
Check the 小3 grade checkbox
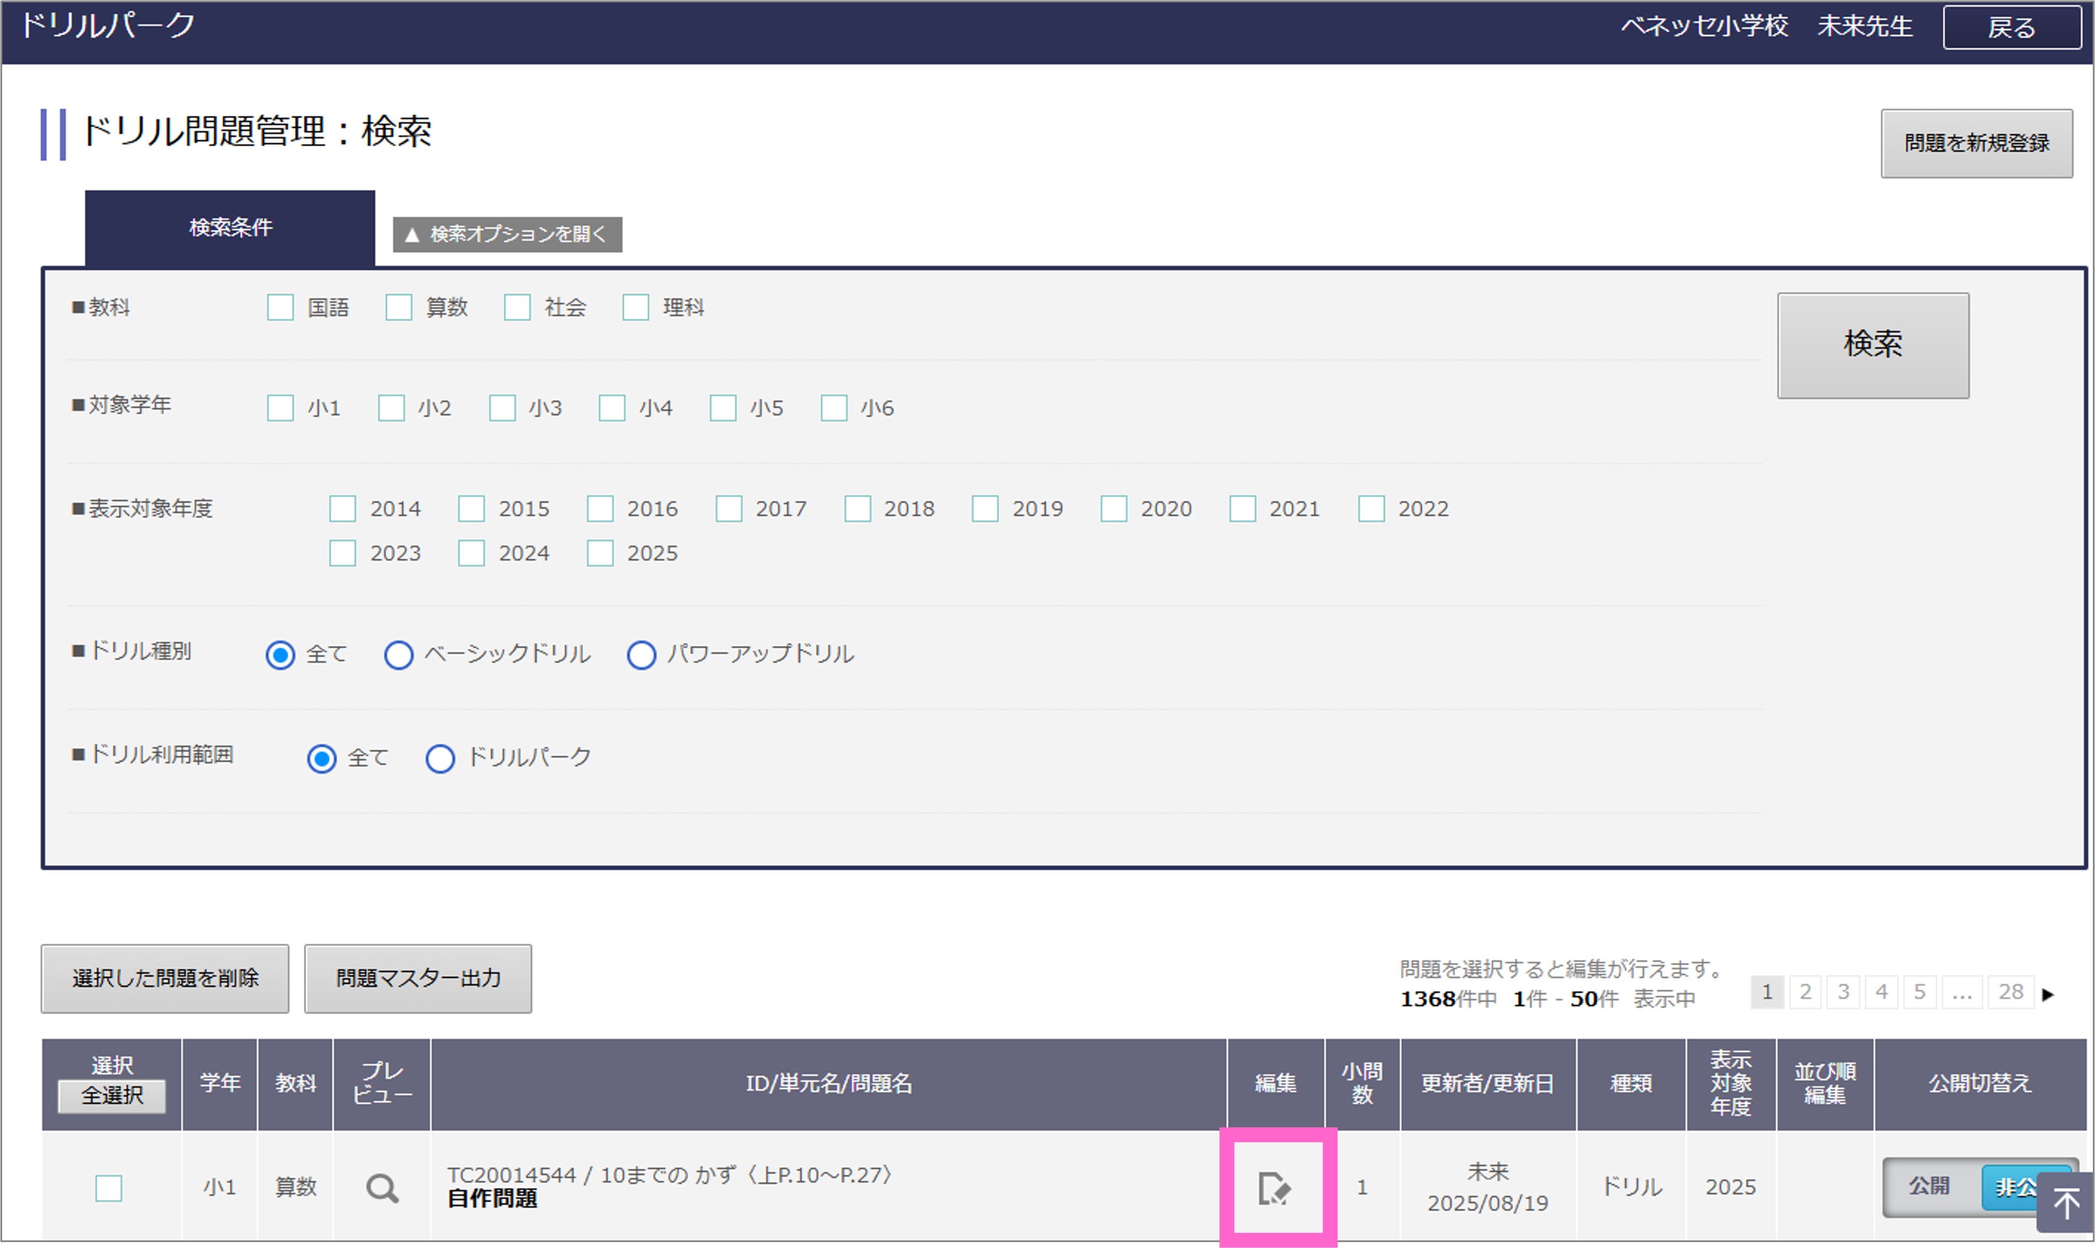pyautogui.click(x=502, y=408)
